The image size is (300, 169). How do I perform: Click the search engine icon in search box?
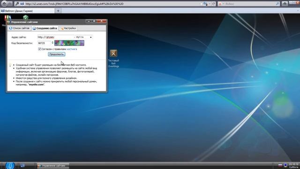[x=220, y=4]
